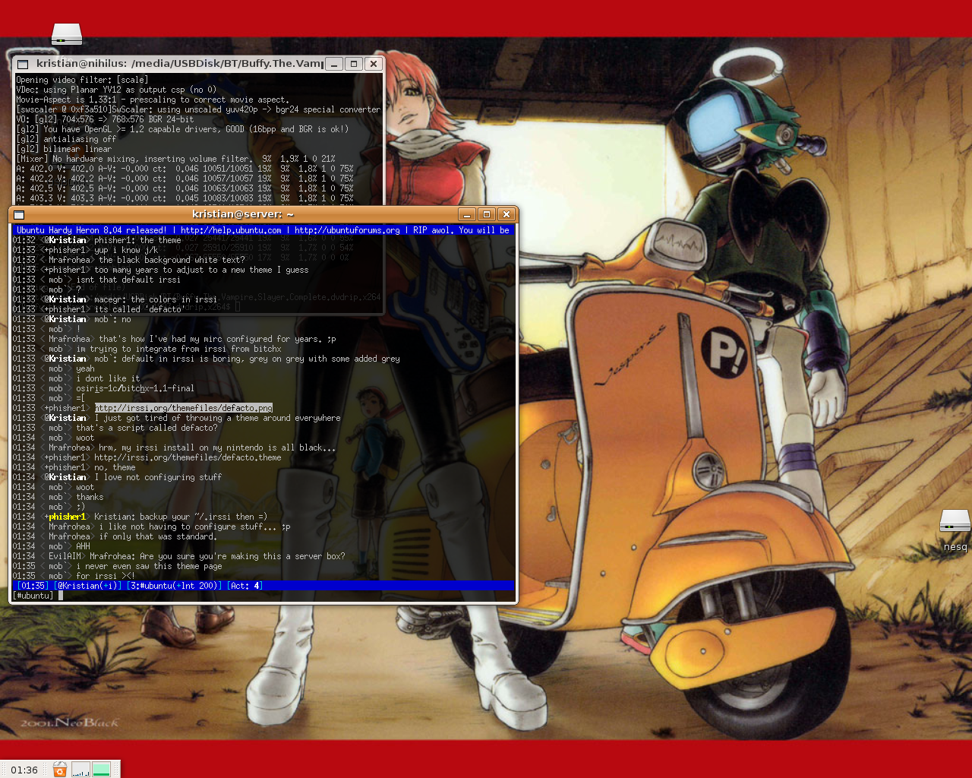Close the kristian@nihilus terminal window
Viewport: 972px width, 778px height.
pos(373,64)
